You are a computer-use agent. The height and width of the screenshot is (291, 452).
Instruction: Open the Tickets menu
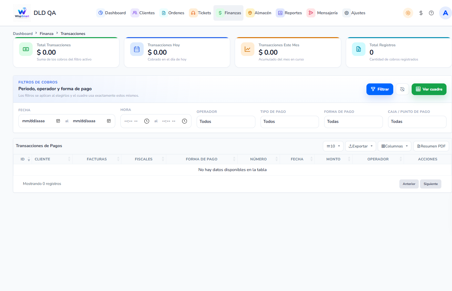tap(200, 13)
